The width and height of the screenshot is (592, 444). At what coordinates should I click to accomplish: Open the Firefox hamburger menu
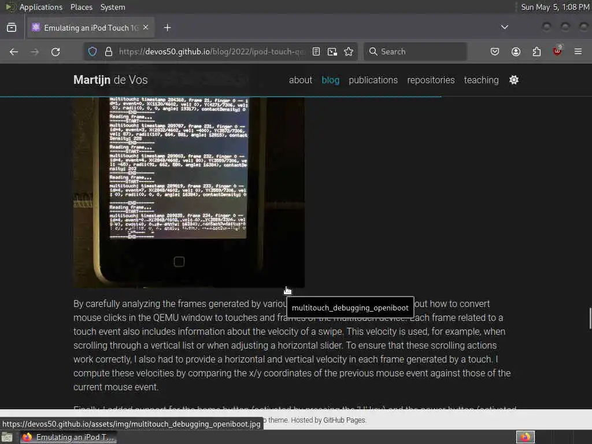(x=578, y=51)
